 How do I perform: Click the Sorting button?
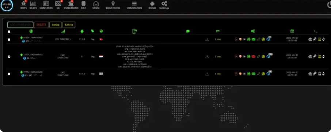click(56, 25)
